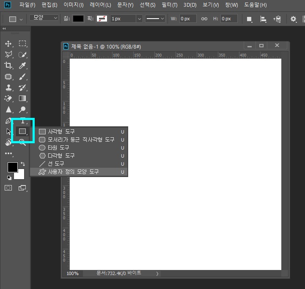The width and height of the screenshot is (305, 289).
Task: Open the shape geometry gear settings
Action: coord(293,19)
